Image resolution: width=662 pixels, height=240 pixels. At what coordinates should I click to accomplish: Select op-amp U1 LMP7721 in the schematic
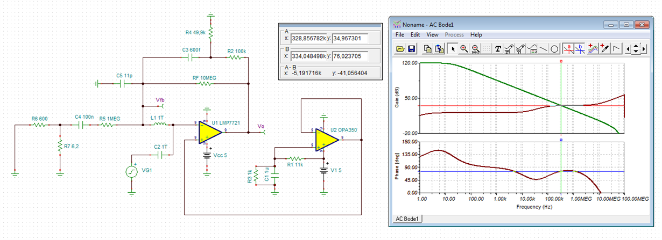pos(210,133)
